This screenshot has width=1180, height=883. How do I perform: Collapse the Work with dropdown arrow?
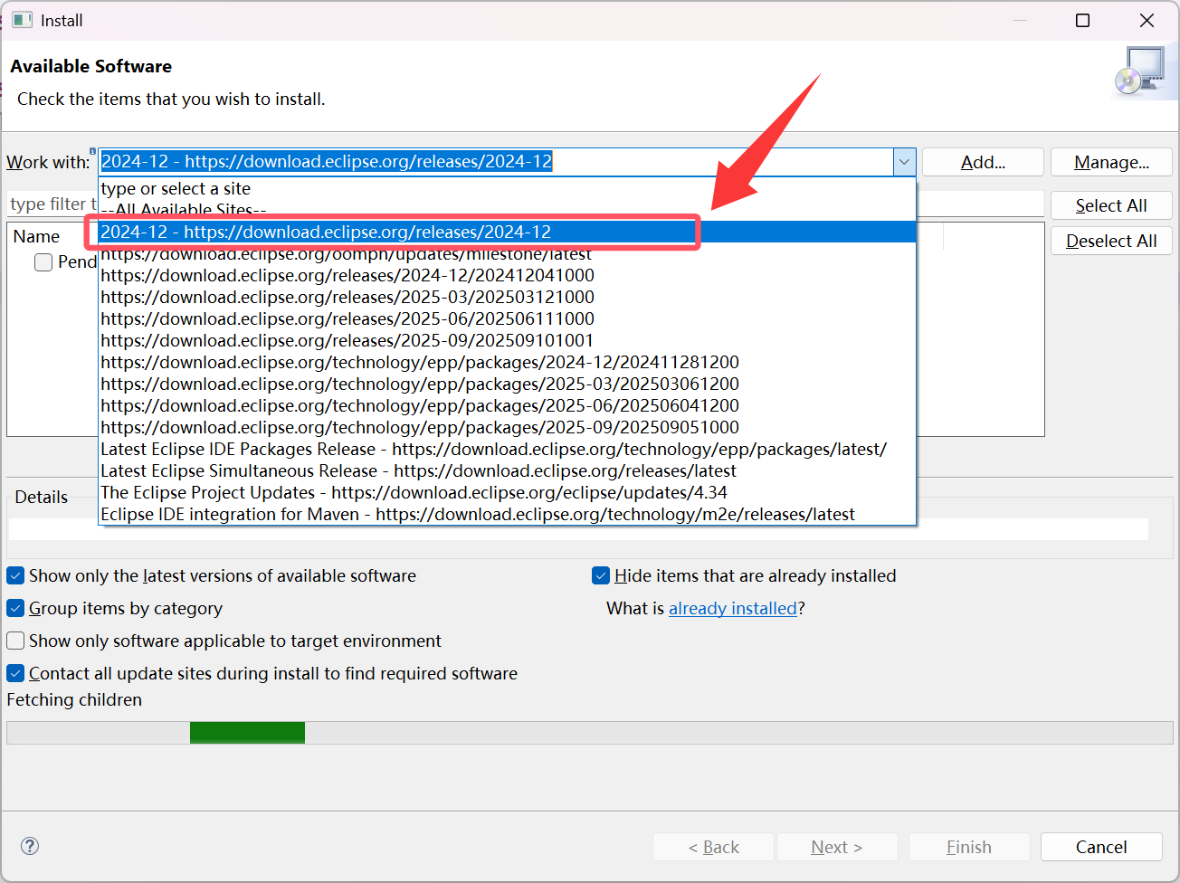pyautogui.click(x=904, y=162)
